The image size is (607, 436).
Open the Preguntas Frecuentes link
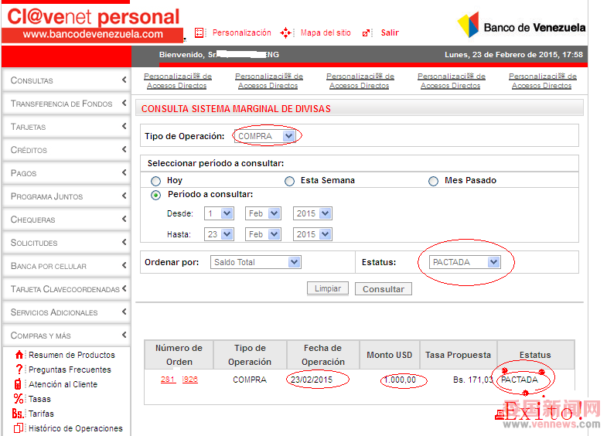(x=70, y=370)
